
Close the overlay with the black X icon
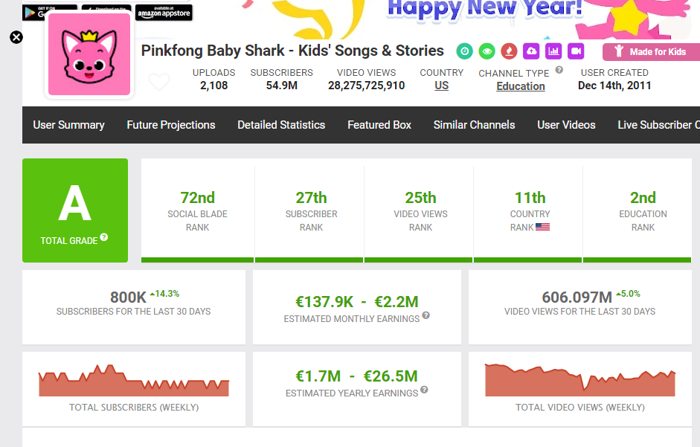tap(16, 37)
